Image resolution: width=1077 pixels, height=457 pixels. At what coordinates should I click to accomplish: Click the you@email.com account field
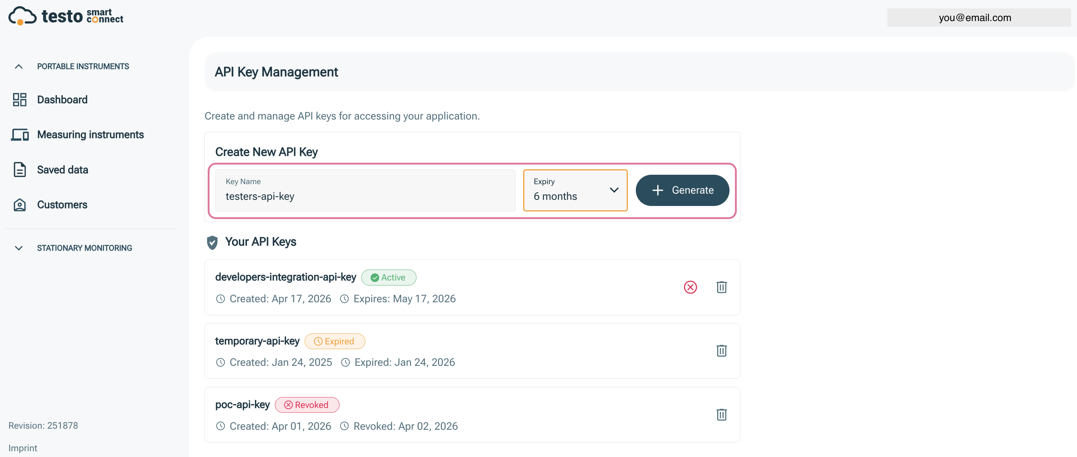[974, 17]
